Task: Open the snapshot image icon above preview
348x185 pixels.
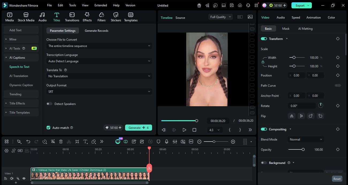Action: coord(250,17)
